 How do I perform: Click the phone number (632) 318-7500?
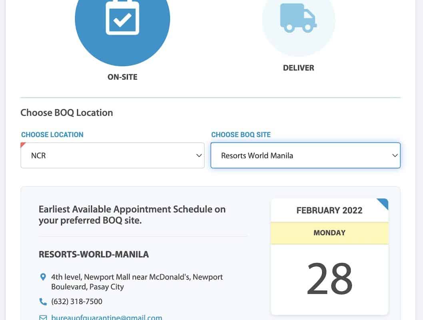click(x=77, y=302)
